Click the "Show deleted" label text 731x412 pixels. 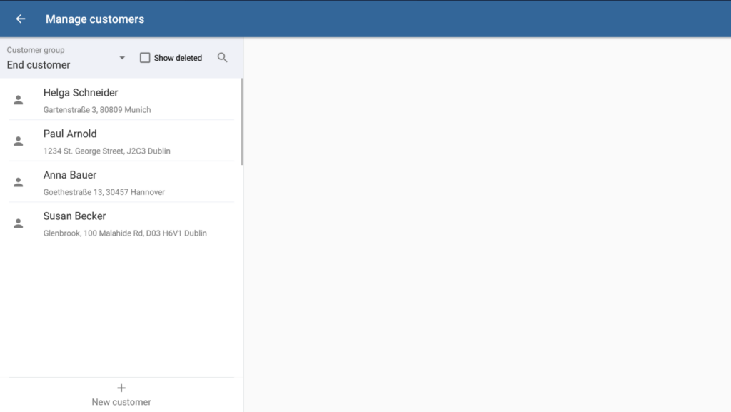tap(178, 58)
